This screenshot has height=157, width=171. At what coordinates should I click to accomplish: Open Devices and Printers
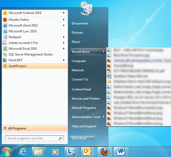coord(86,99)
